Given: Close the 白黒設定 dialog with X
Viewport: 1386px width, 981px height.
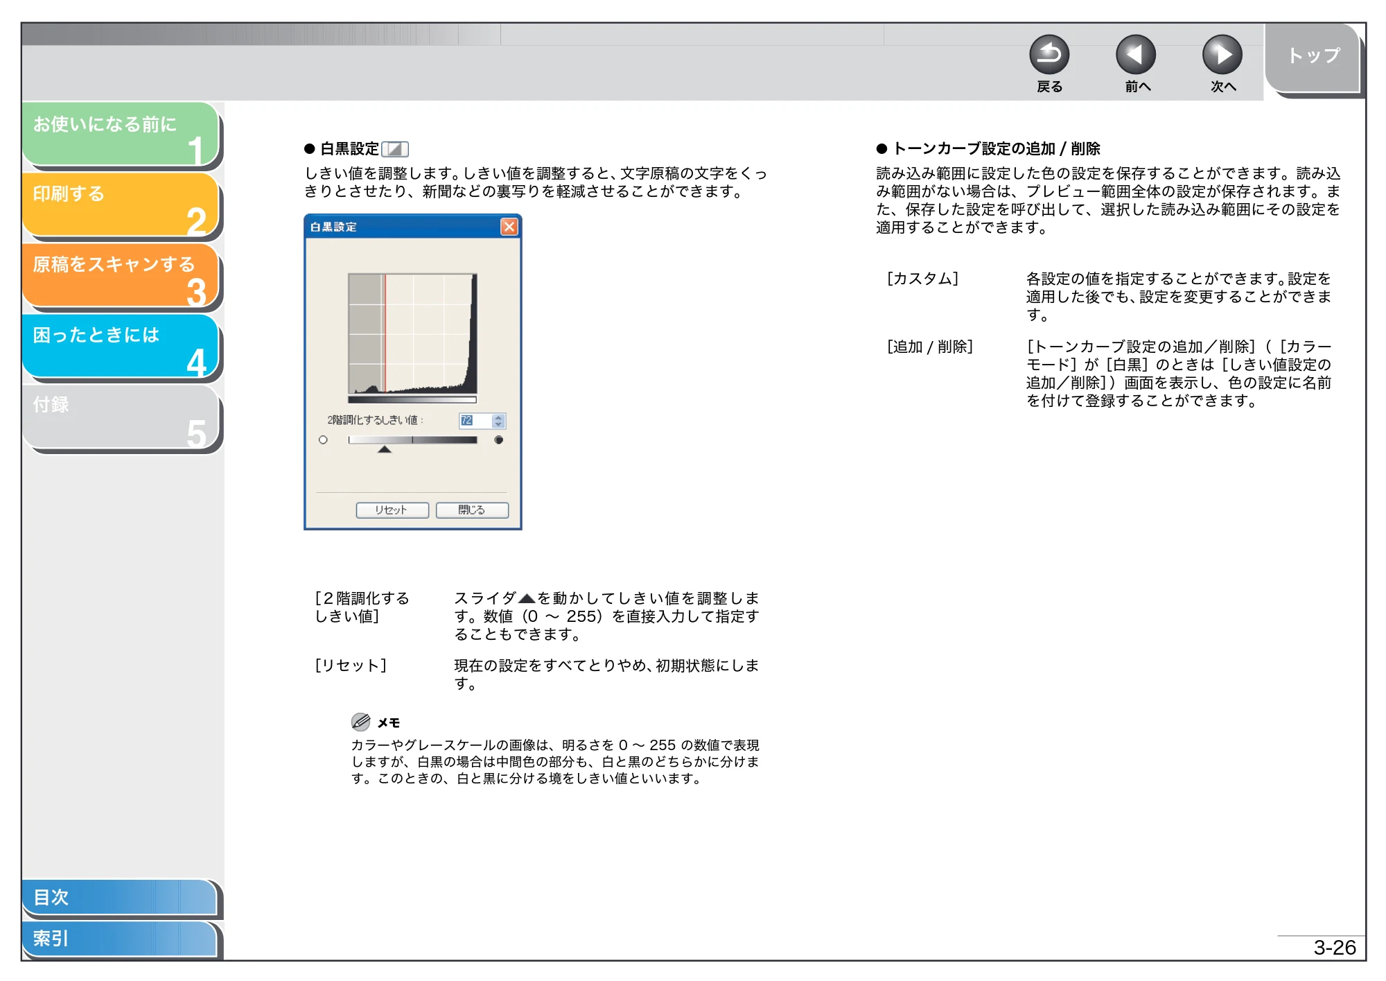Looking at the screenshot, I should click(x=509, y=227).
